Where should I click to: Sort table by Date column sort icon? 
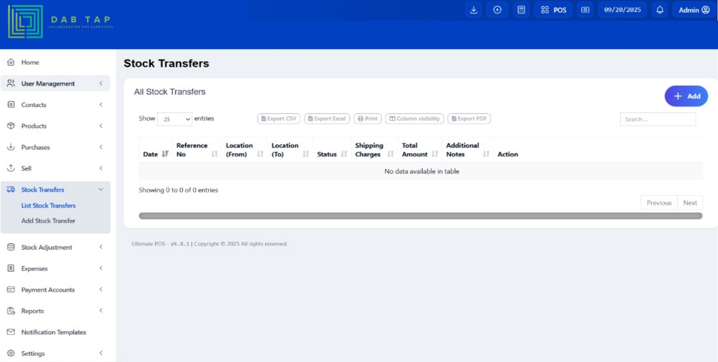click(x=165, y=154)
